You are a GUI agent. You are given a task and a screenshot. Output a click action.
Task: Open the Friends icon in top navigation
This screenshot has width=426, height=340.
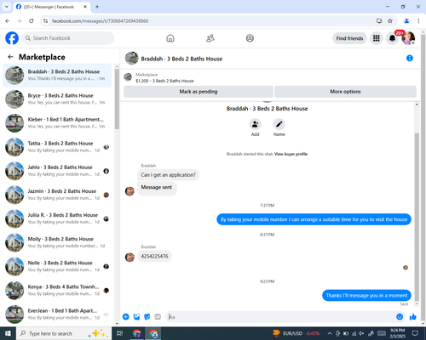210,38
